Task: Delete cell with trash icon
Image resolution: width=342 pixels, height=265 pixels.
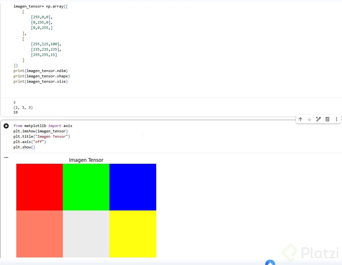Action: click(327, 119)
